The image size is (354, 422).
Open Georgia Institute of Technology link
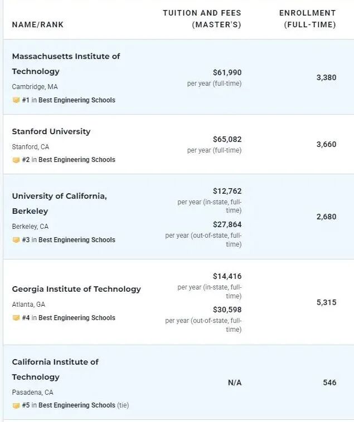(76, 289)
